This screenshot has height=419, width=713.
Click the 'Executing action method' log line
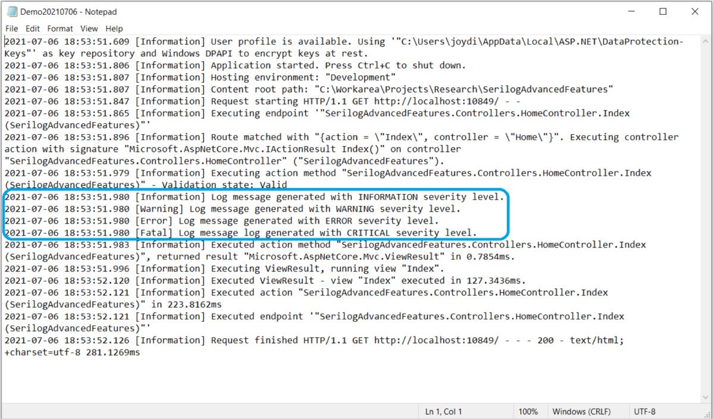coord(328,173)
